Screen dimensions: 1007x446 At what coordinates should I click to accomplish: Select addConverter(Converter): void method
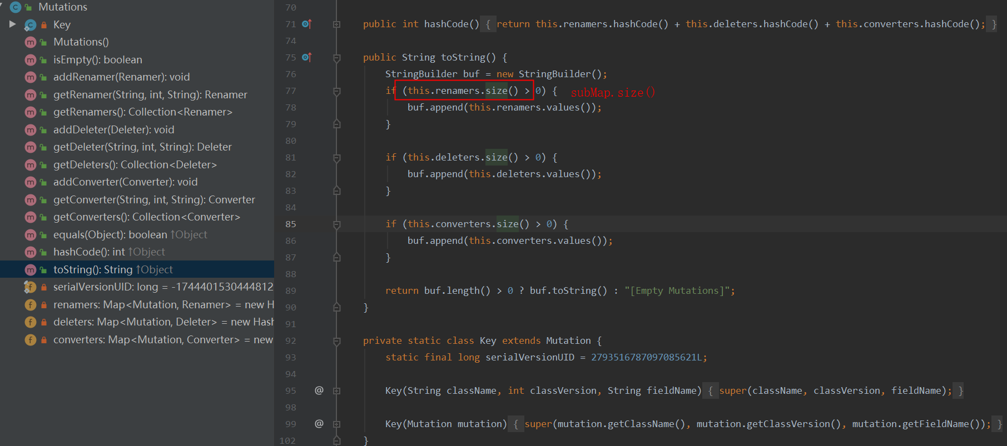point(126,182)
